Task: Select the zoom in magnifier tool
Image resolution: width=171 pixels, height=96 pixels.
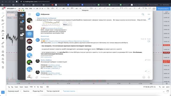Action: (3, 47)
